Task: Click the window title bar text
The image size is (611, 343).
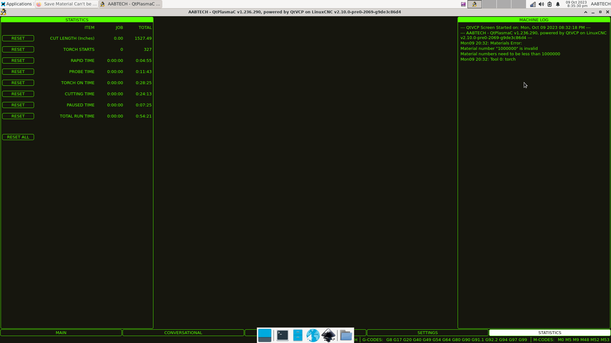Action: (x=295, y=12)
